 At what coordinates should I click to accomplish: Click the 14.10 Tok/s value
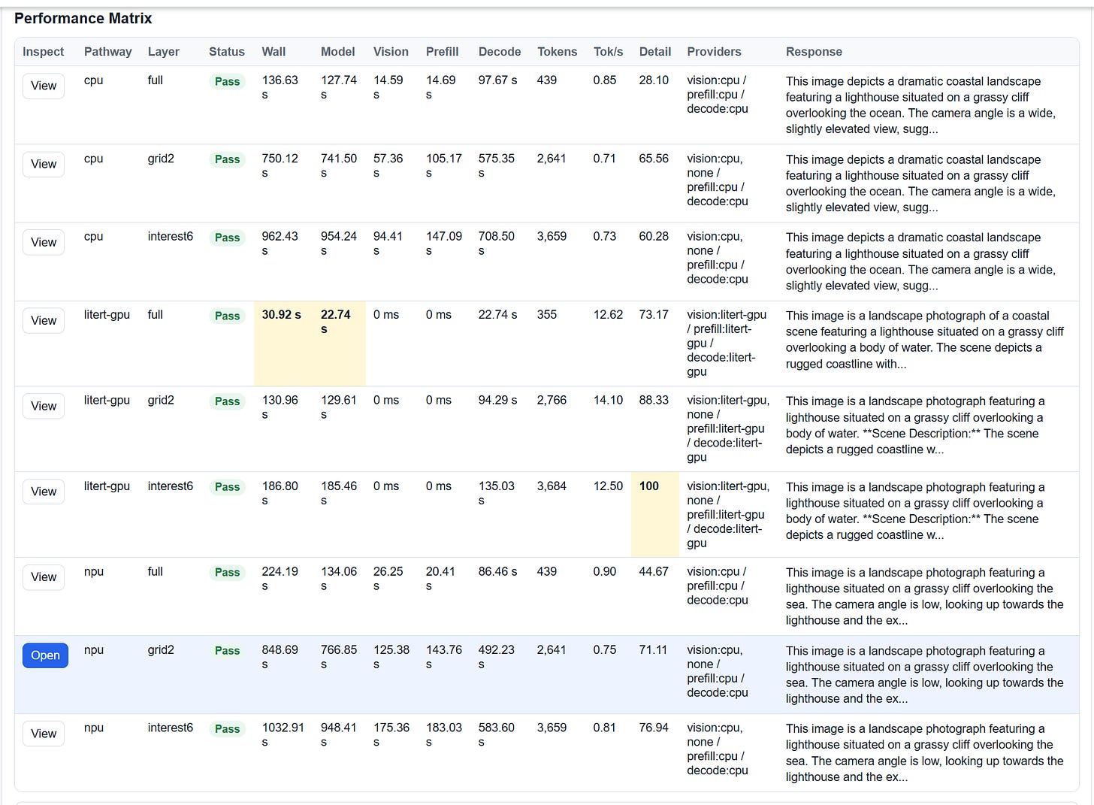[608, 400]
